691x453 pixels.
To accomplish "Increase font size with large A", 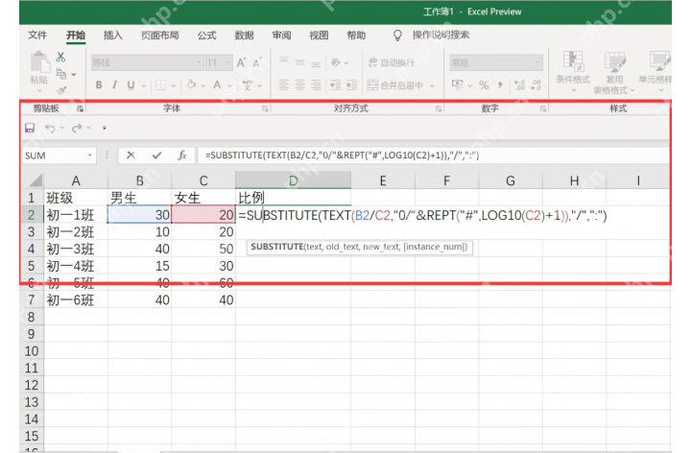I will [x=241, y=63].
